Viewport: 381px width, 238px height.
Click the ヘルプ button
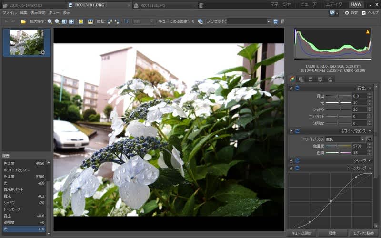pos(371,13)
